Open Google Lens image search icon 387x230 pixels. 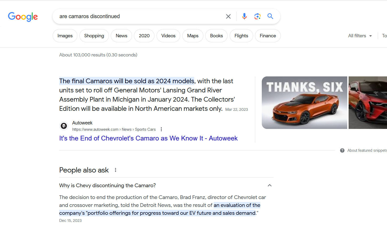[x=257, y=16]
